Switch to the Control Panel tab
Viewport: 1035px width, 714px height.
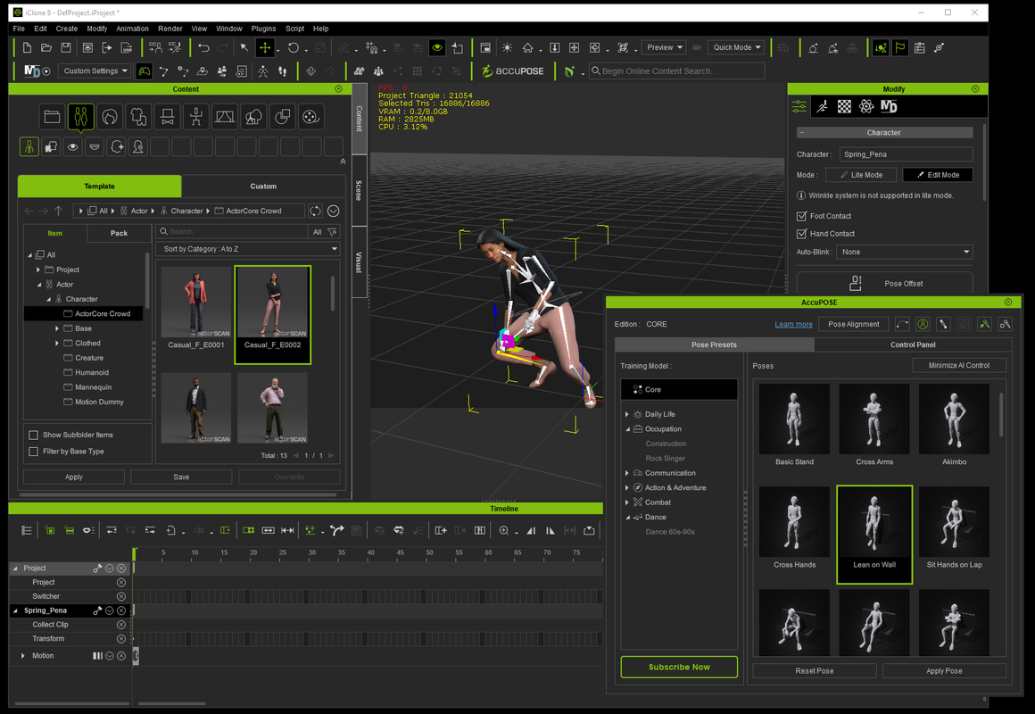pos(913,345)
